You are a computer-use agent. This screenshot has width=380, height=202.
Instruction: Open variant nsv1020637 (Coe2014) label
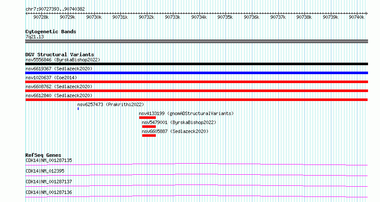(x=51, y=78)
